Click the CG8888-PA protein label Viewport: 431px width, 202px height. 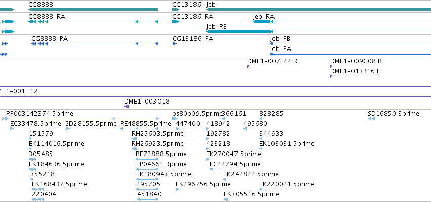[50, 39]
